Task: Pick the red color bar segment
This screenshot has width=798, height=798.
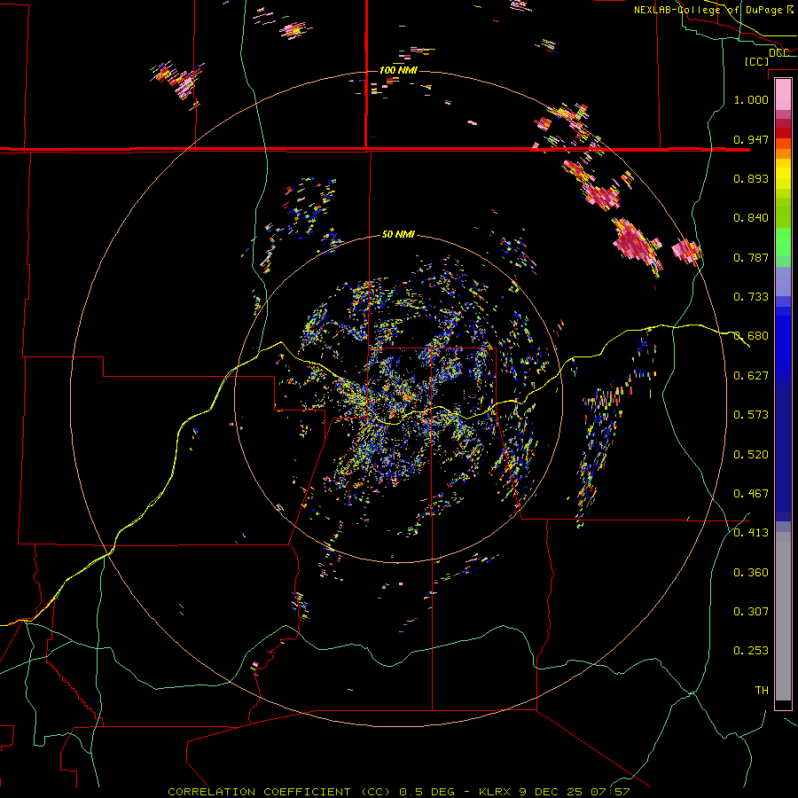Action: coord(783,132)
